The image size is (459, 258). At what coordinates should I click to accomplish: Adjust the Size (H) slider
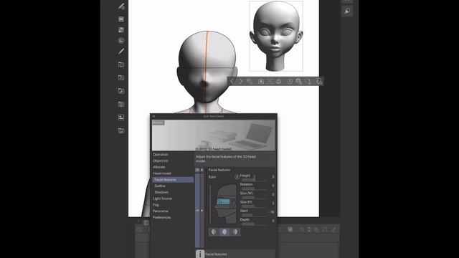[x=254, y=206]
